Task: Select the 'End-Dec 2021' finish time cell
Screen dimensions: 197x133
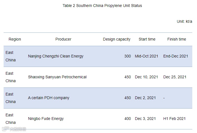Action: pyautogui.click(x=176, y=56)
